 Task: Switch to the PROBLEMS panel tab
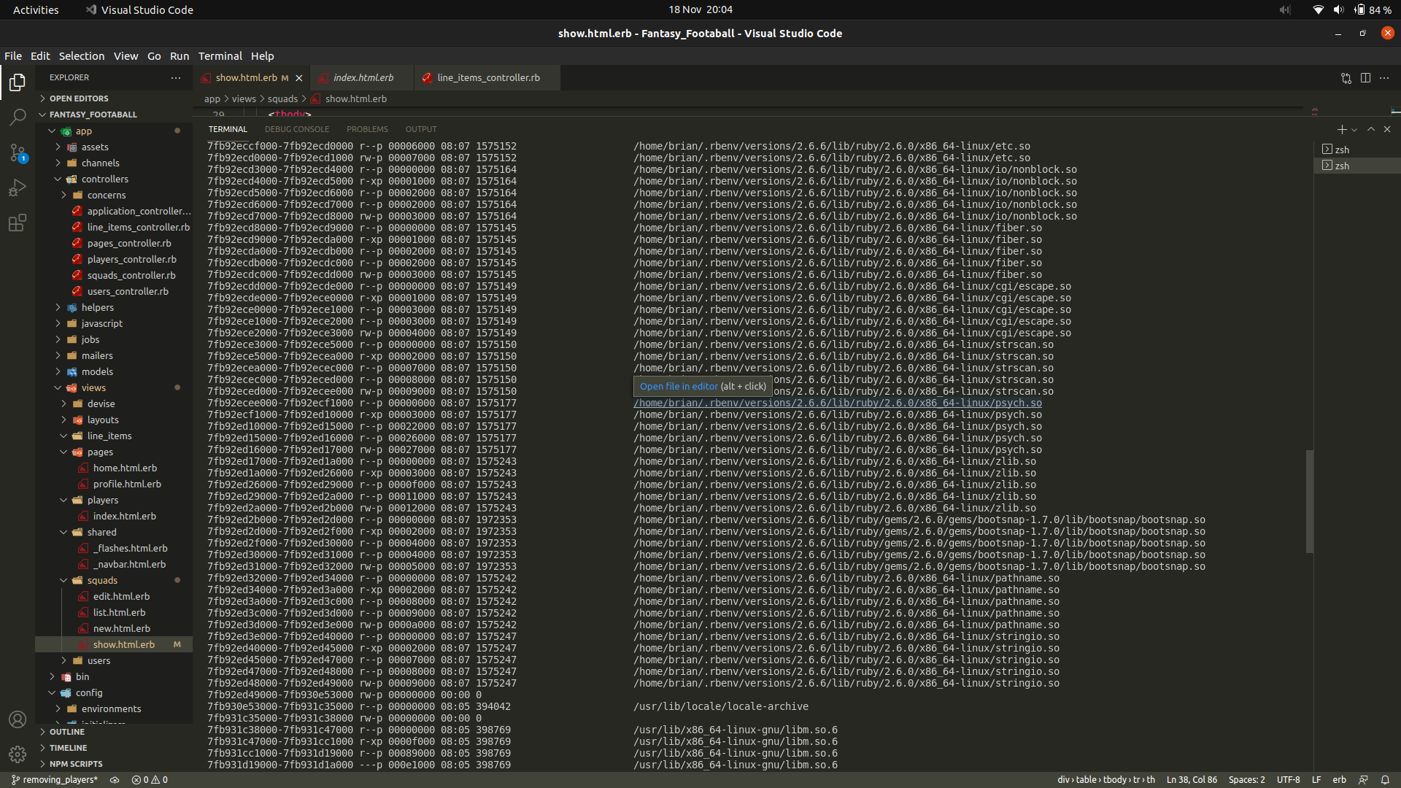(367, 129)
